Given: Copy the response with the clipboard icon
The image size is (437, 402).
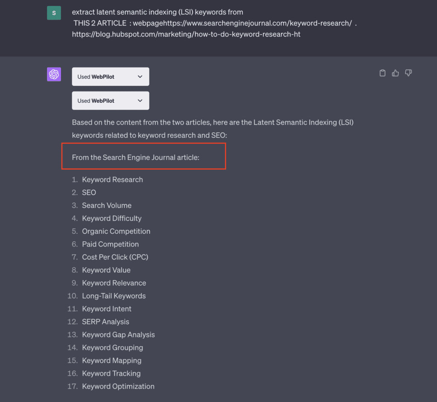Looking at the screenshot, I should pos(382,73).
